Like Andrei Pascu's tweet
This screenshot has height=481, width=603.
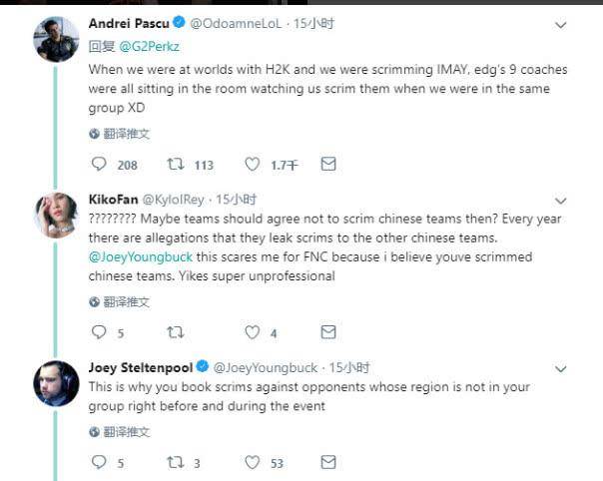[x=252, y=165]
